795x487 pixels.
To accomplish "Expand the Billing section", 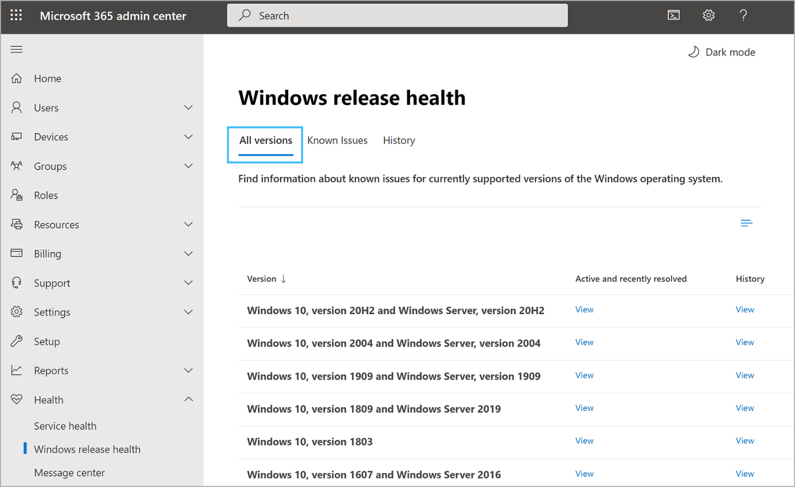I will [x=188, y=253].
